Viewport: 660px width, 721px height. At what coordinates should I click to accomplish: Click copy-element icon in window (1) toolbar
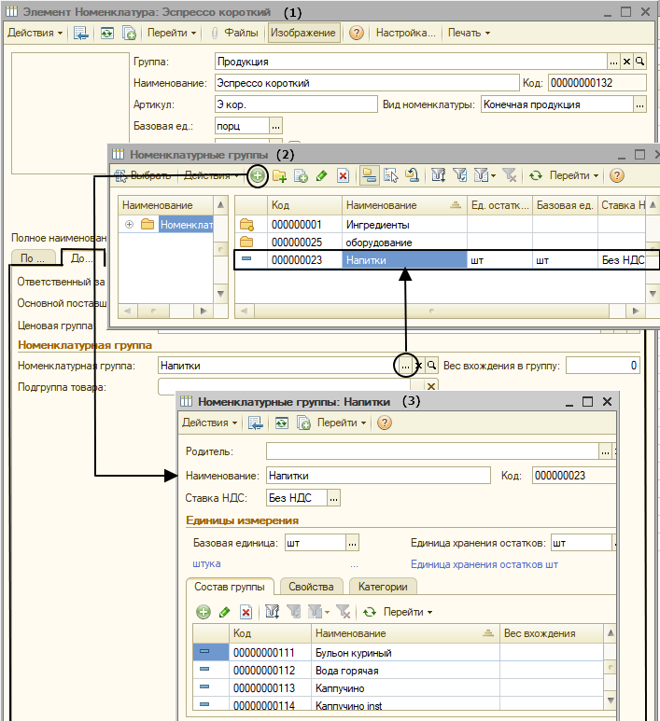tap(129, 33)
